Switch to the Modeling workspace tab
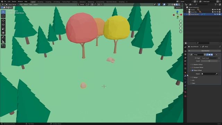 click(40, 2)
